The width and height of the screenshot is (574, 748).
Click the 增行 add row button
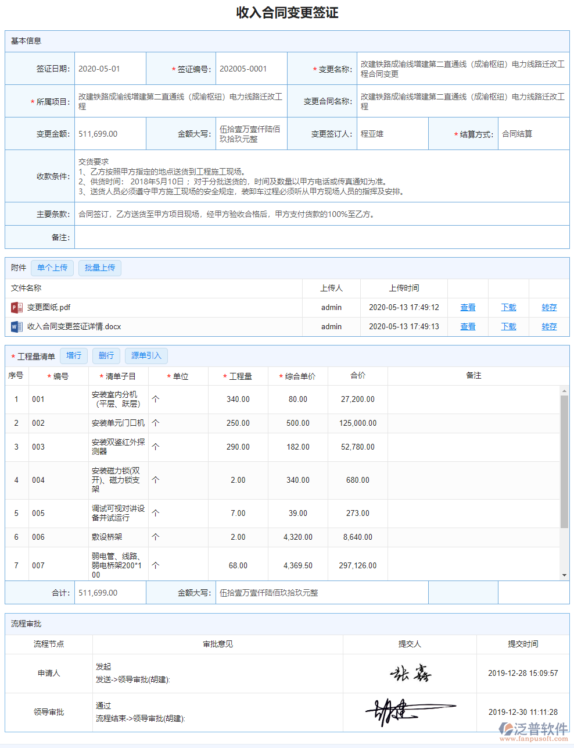[x=73, y=355]
